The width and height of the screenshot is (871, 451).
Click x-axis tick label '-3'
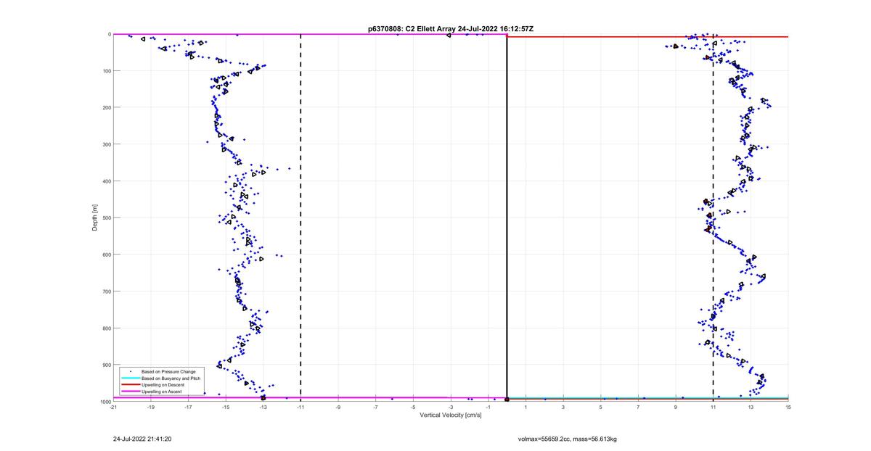(451, 407)
